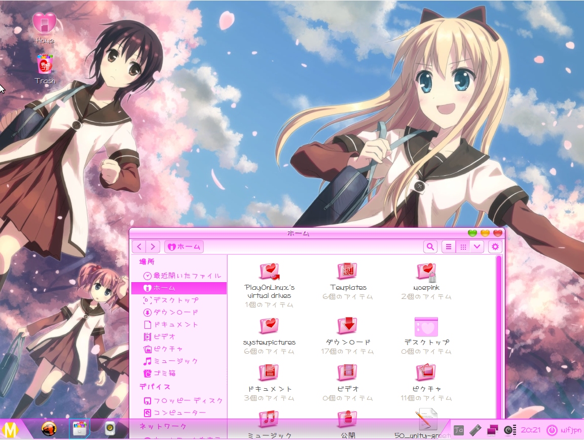Select ダウンロード in the sidebar

(179, 312)
